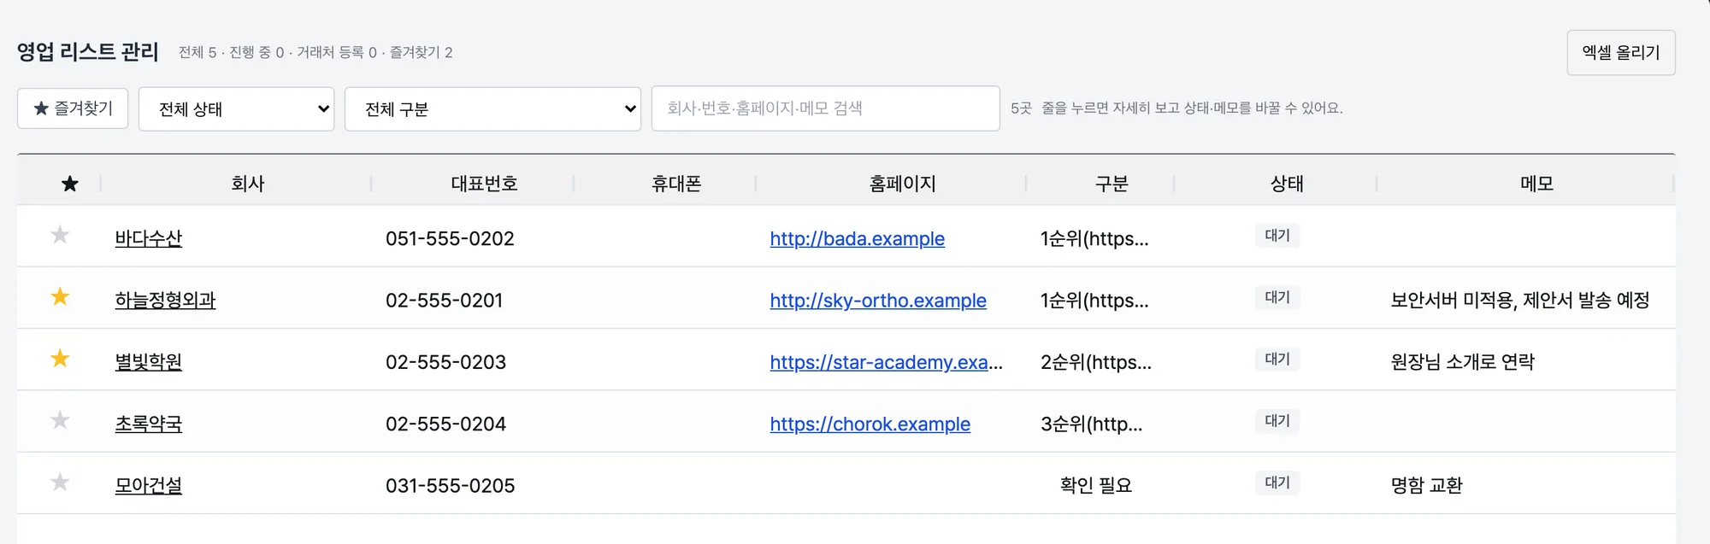Click the memo 명함 교환
The image size is (1710, 544).
pos(1426,485)
